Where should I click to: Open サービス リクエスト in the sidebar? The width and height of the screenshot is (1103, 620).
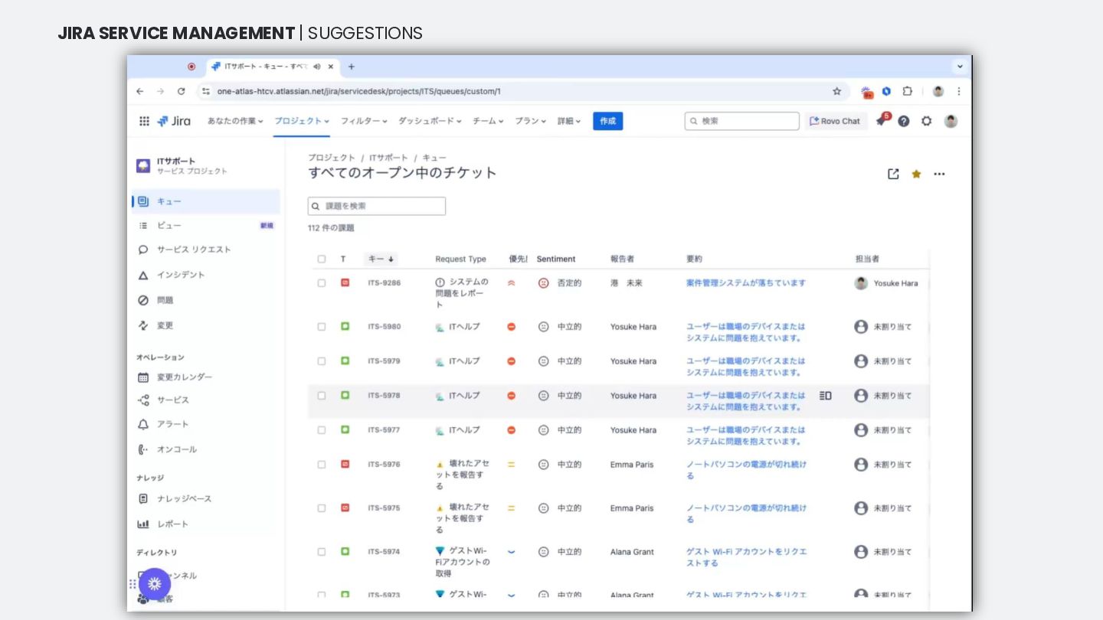tap(194, 250)
